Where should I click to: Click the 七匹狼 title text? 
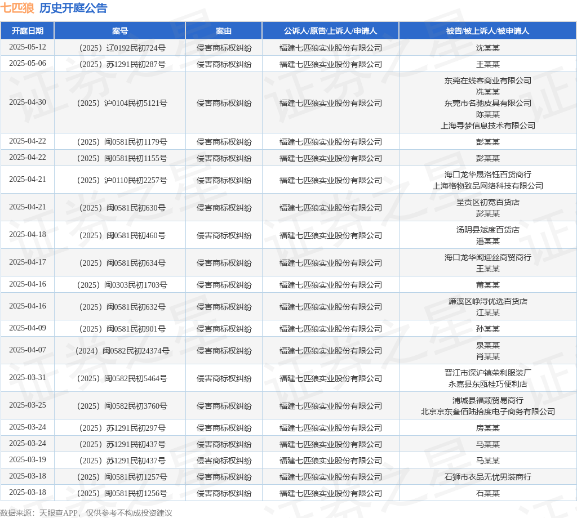(17, 8)
